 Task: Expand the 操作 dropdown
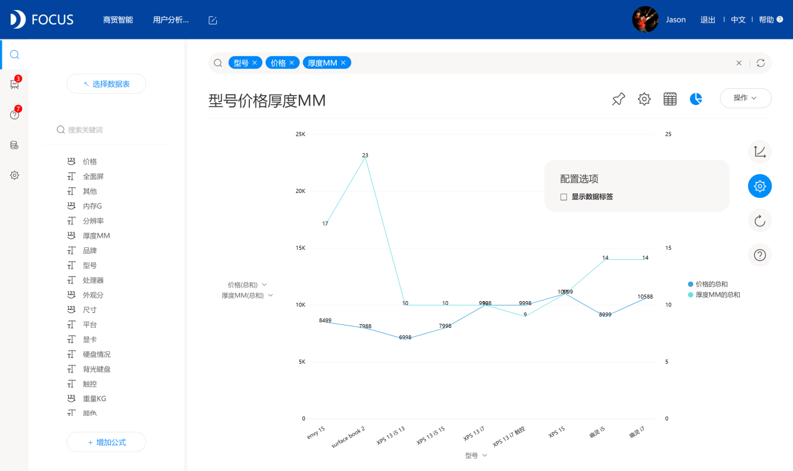point(745,98)
